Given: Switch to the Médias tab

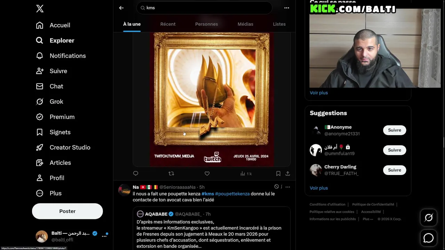Looking at the screenshot, I should tap(245, 24).
